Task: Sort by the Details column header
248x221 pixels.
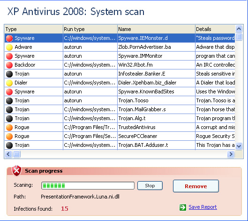Action: click(x=215, y=29)
